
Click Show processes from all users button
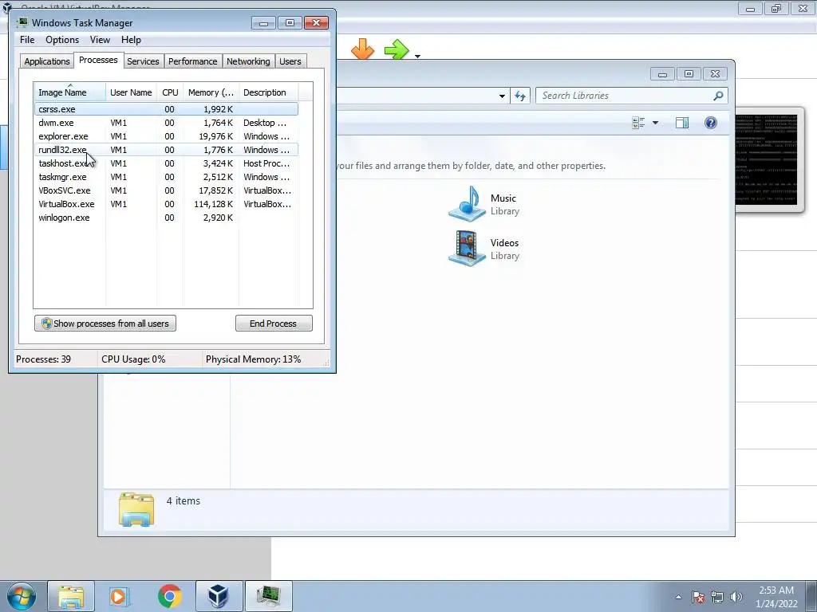point(105,324)
